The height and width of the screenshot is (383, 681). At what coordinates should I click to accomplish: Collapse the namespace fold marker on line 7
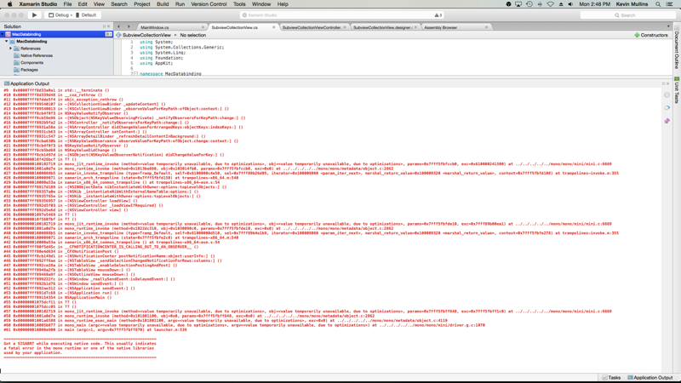(135, 74)
